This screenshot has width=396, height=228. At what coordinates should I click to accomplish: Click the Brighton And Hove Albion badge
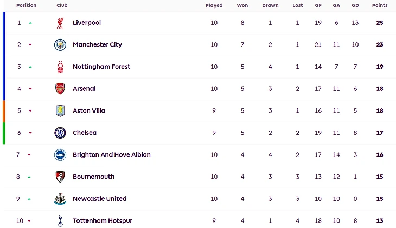60,155
